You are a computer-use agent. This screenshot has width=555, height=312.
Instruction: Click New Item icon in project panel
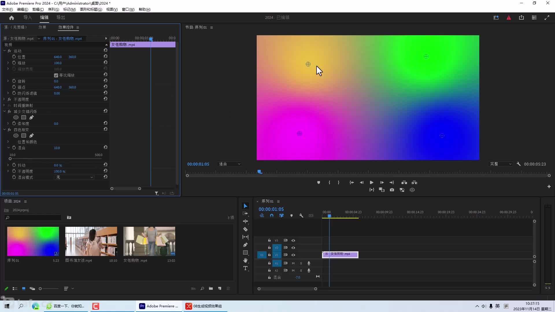[220, 288]
